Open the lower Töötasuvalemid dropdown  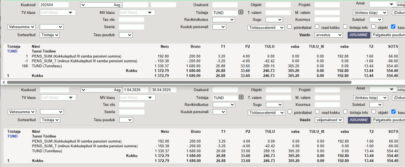266,113
